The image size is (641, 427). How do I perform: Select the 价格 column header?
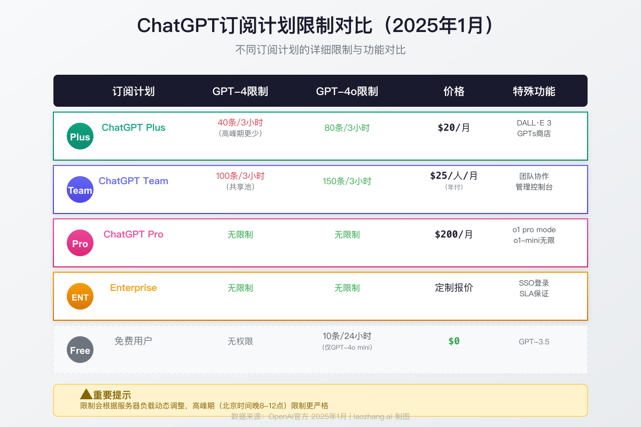click(454, 91)
